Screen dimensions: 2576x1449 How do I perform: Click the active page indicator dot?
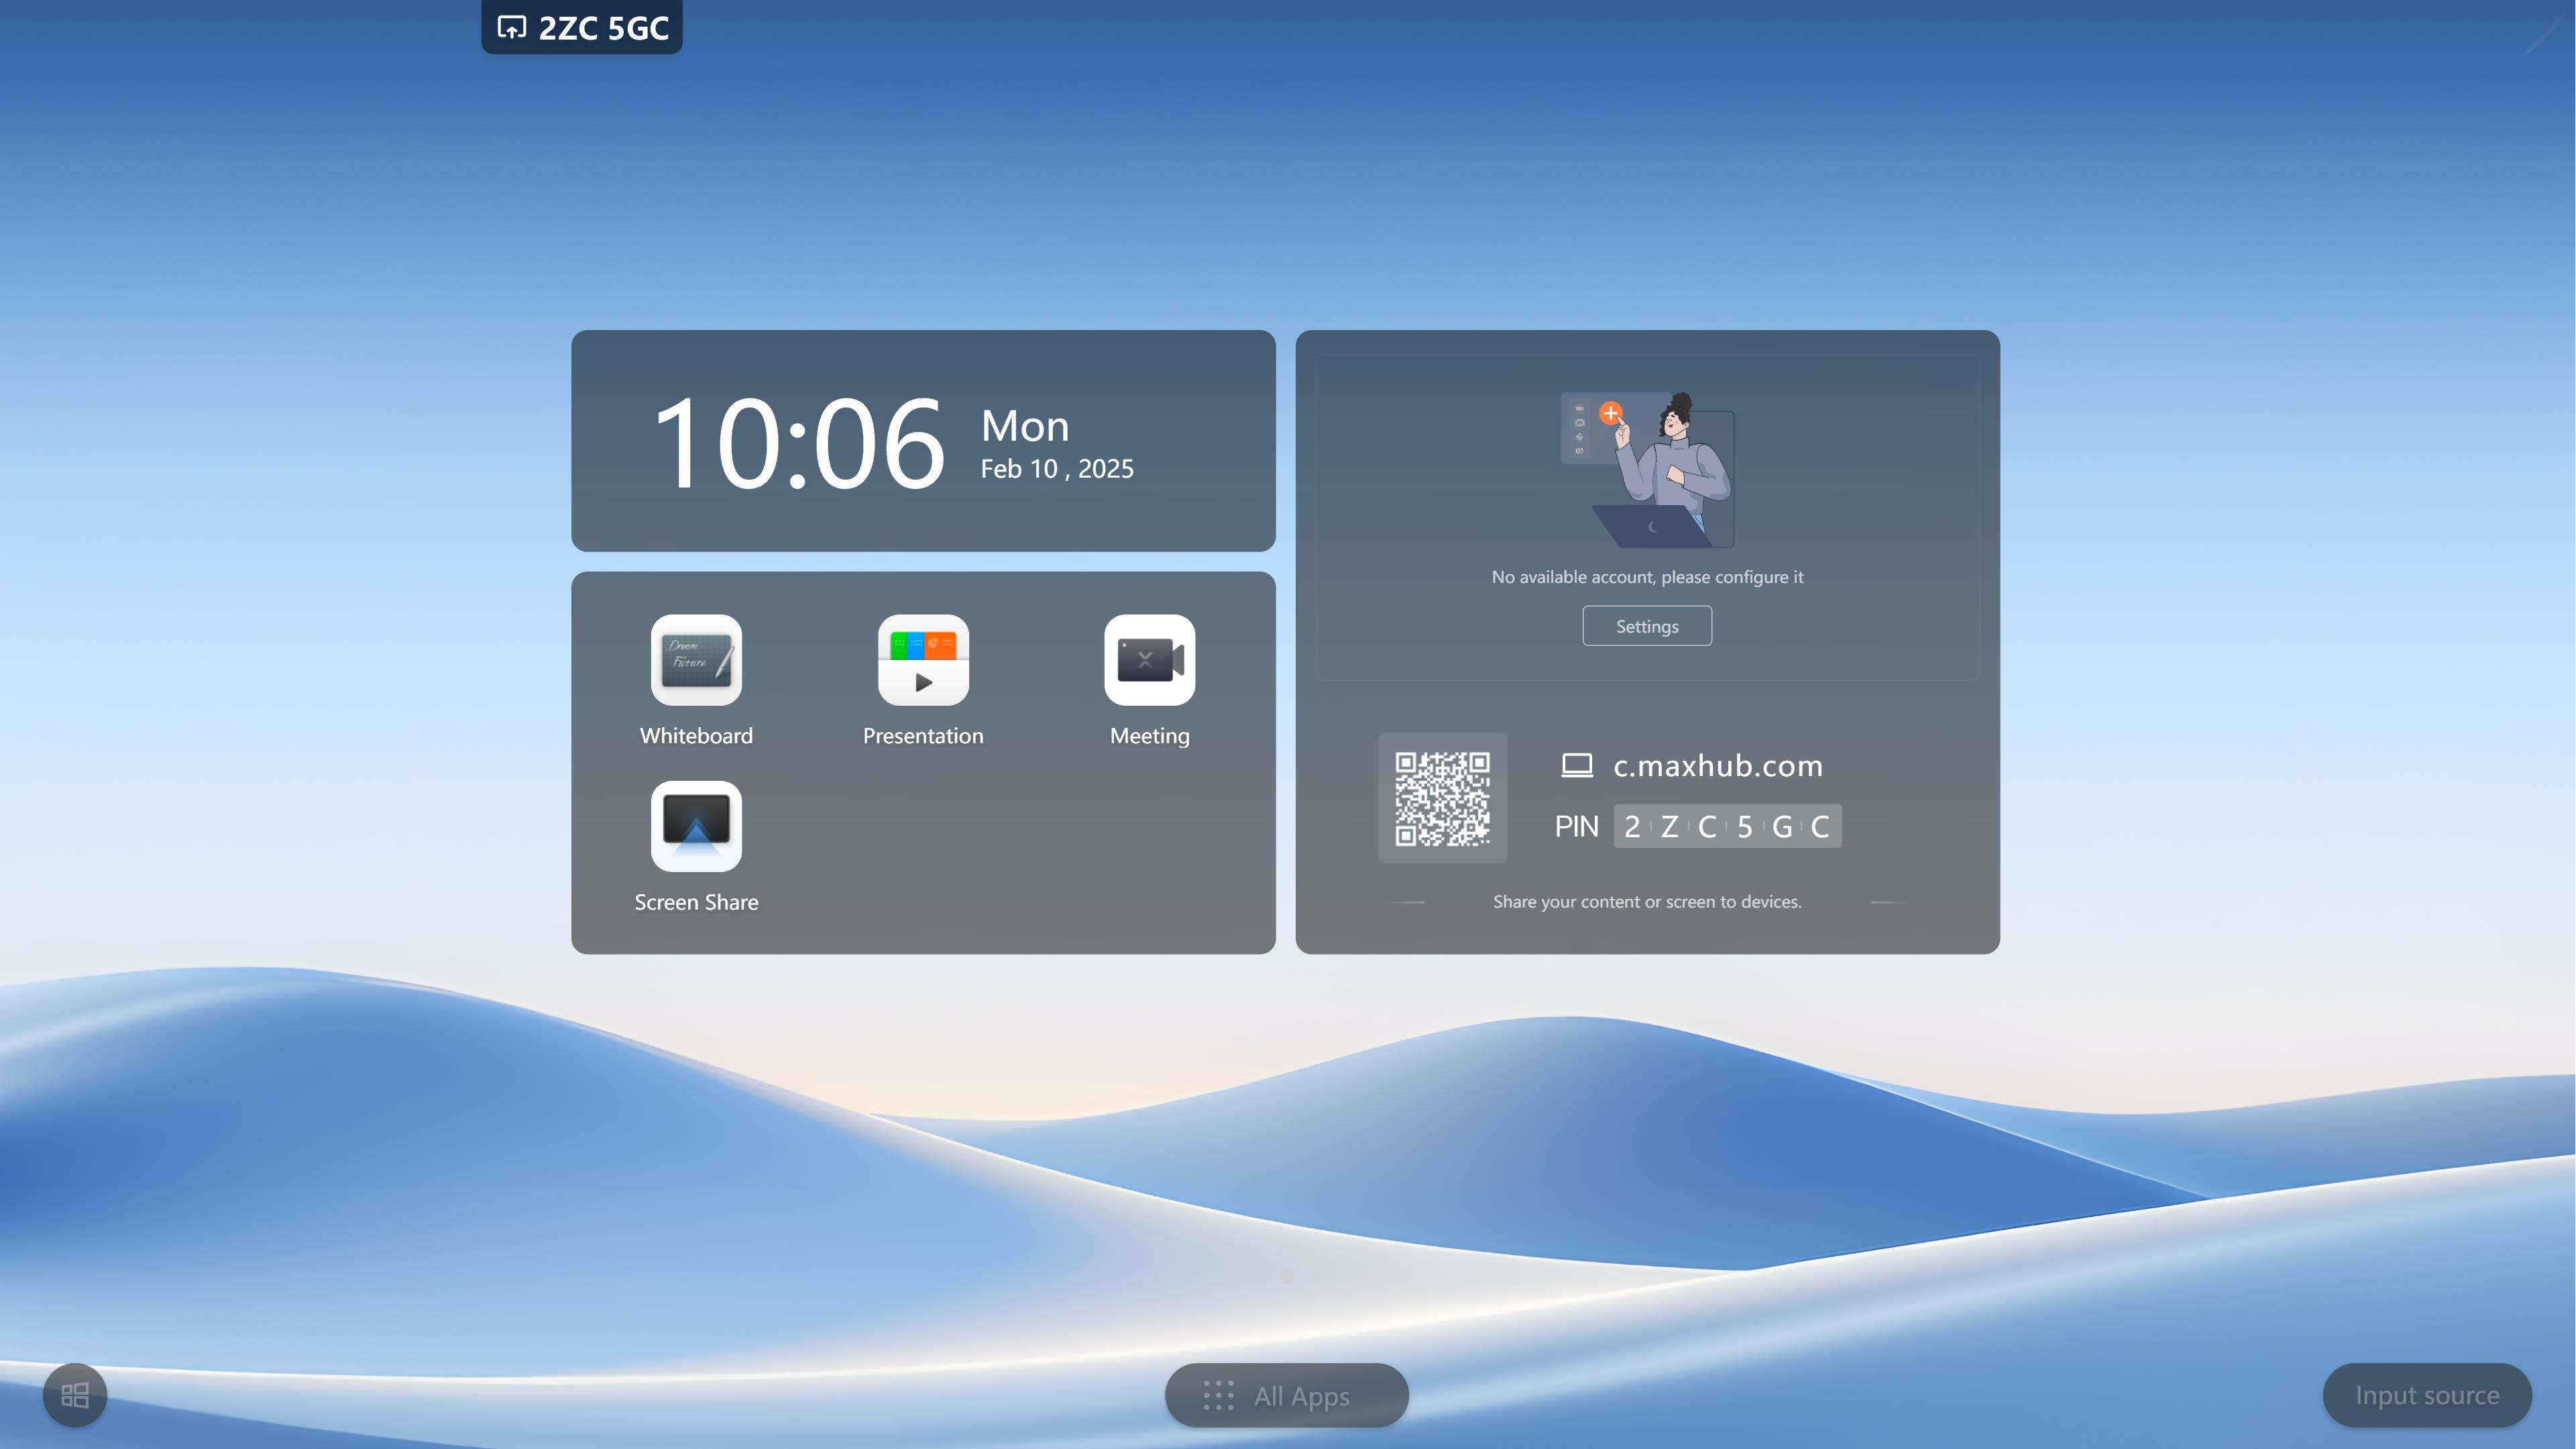point(1287,1277)
